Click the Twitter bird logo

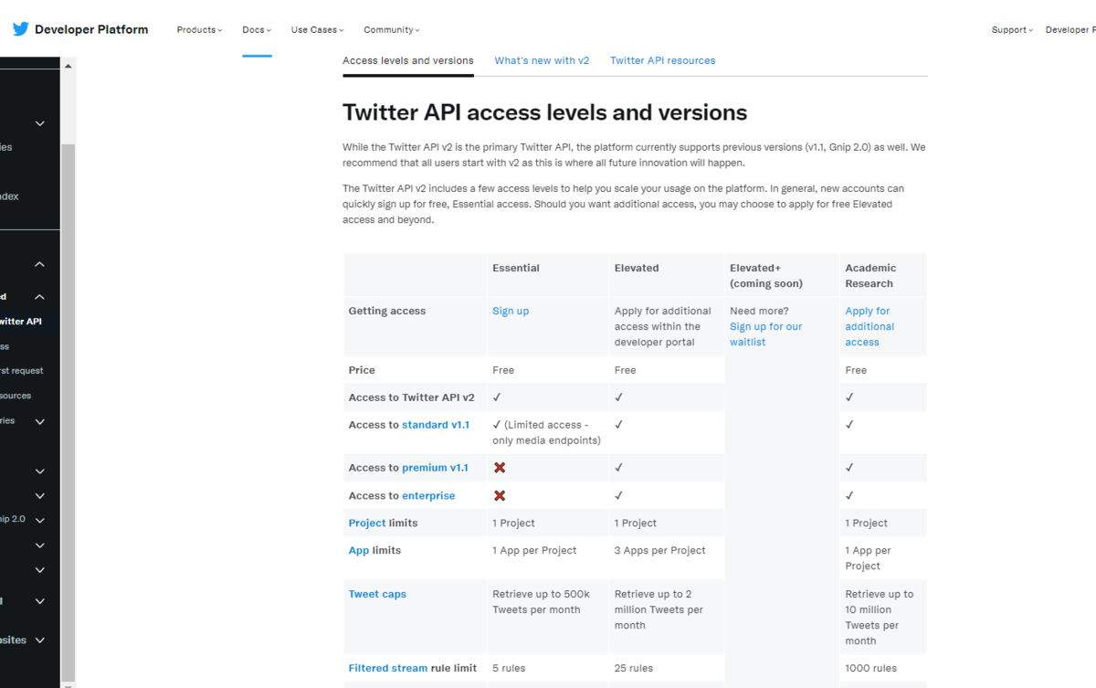click(x=20, y=29)
